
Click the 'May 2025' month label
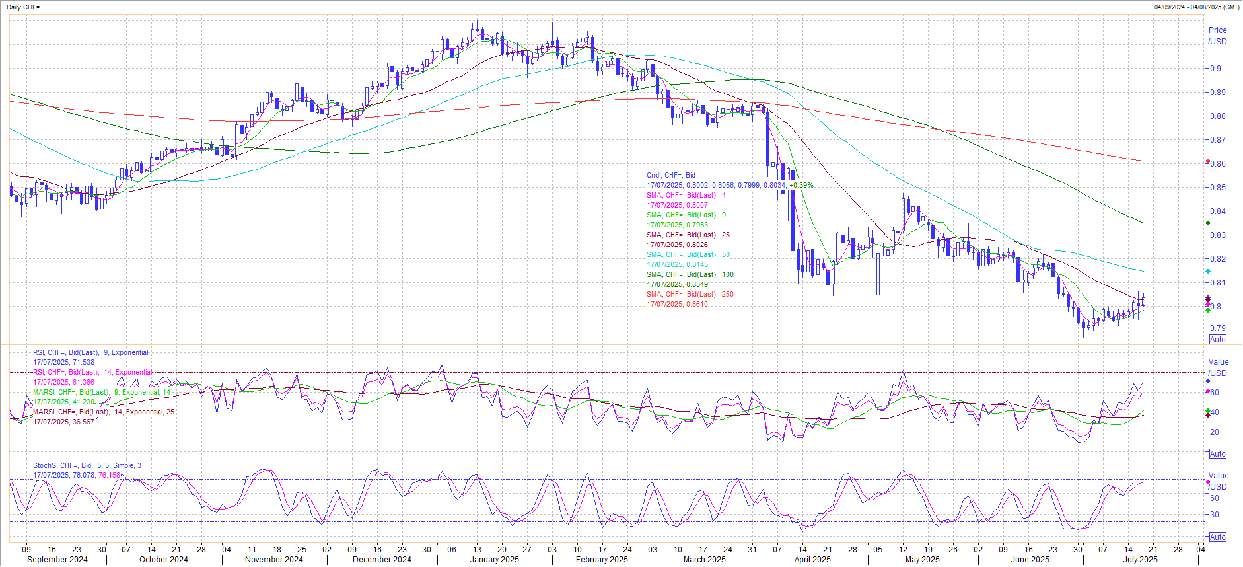[922, 560]
